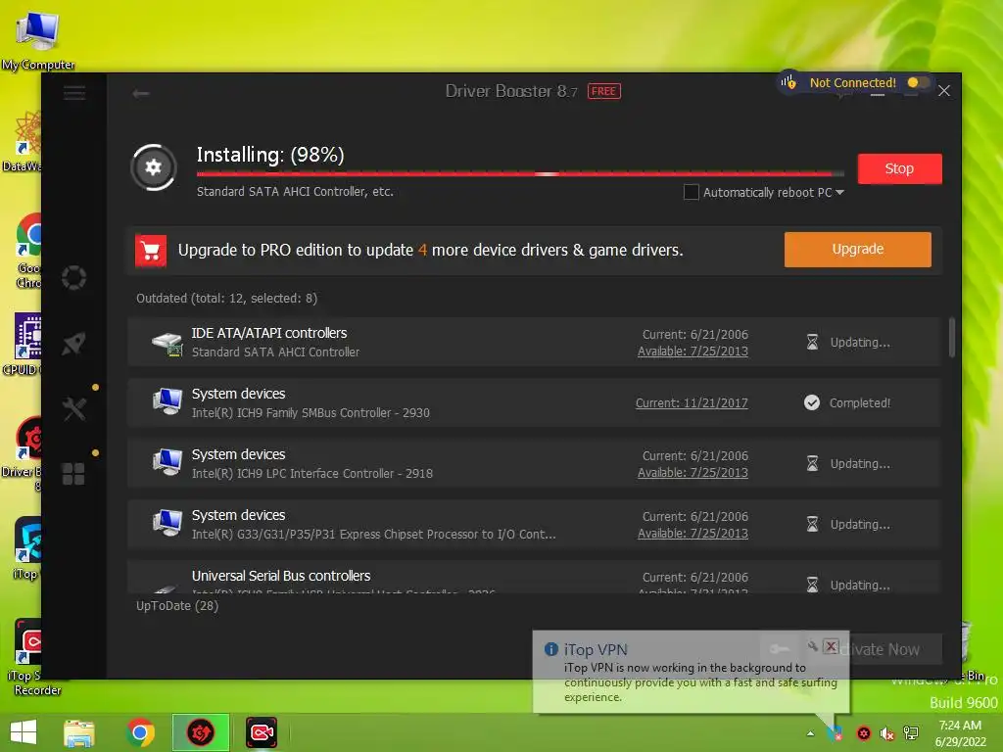The height and width of the screenshot is (752, 1003).
Task: Show hidden system tray icons
Action: (810, 733)
